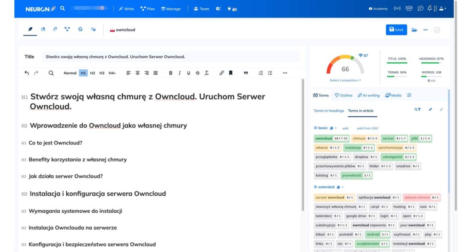Clear text formatting
Viewport: 472px width, 252px height.
tap(206, 73)
